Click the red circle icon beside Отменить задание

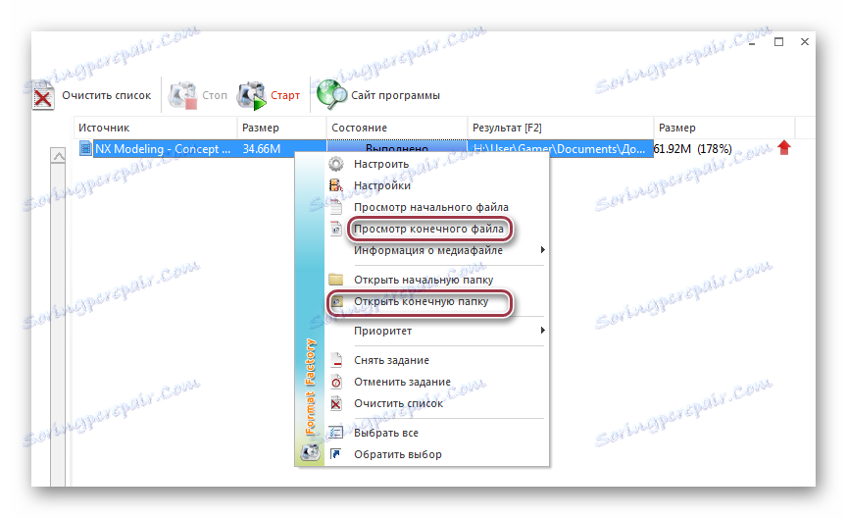[336, 382]
